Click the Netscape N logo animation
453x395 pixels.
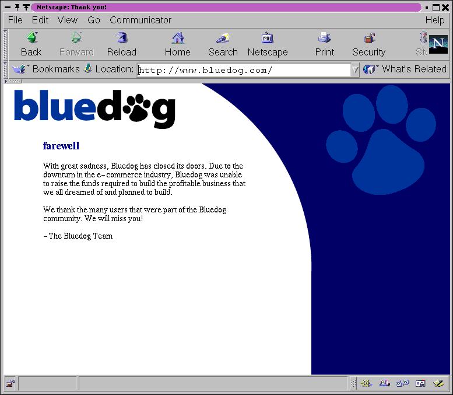pos(438,44)
